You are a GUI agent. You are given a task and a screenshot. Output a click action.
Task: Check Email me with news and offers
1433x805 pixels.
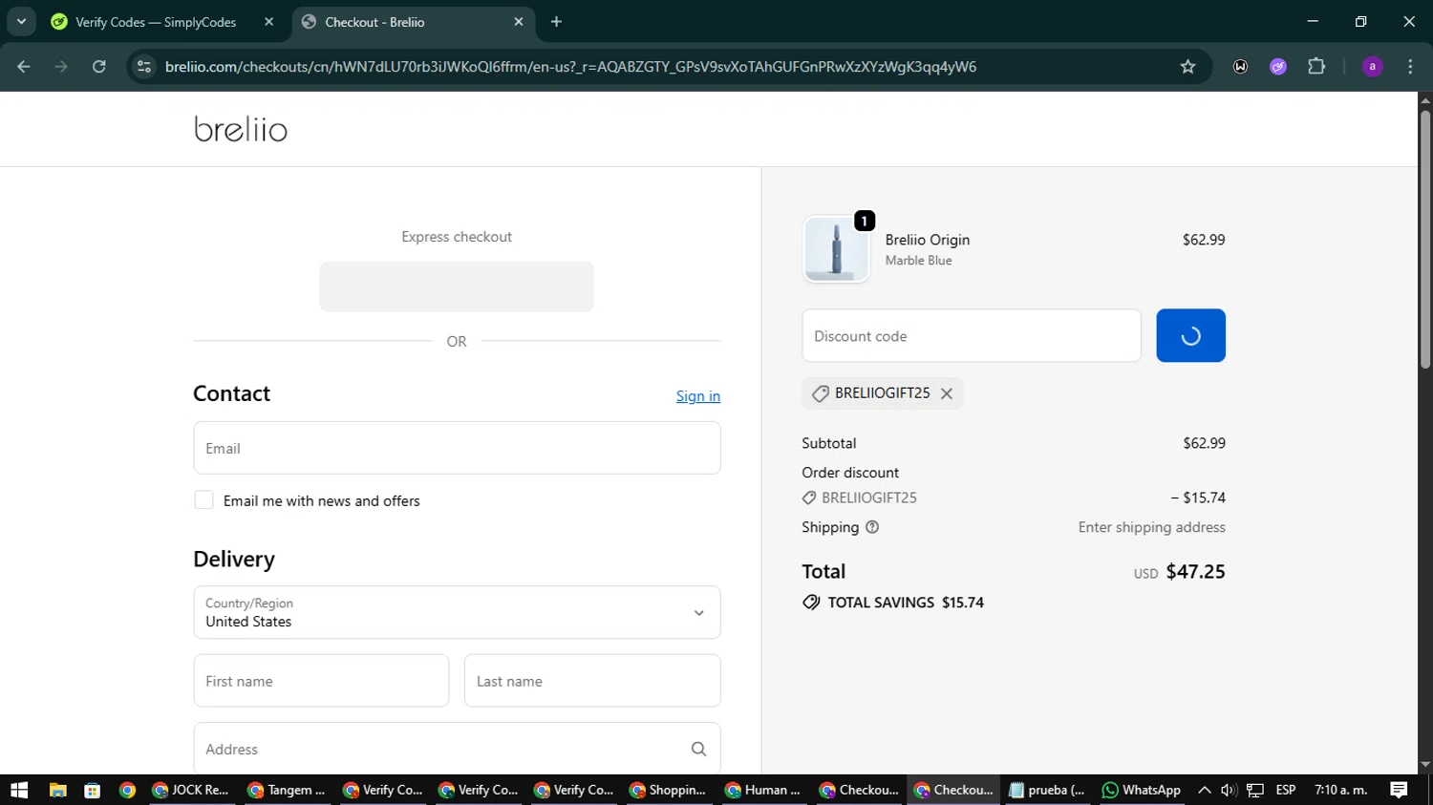point(203,500)
